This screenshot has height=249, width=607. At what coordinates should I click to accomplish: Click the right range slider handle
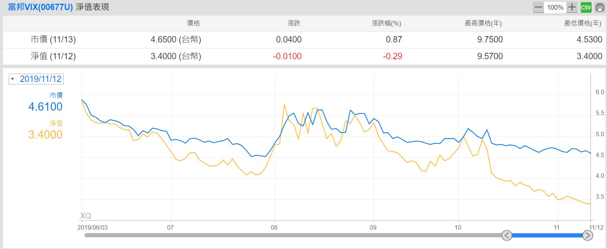pyautogui.click(x=588, y=235)
